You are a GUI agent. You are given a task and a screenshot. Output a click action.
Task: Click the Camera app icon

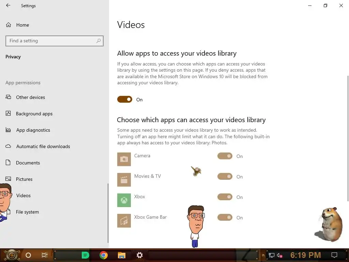click(124, 159)
